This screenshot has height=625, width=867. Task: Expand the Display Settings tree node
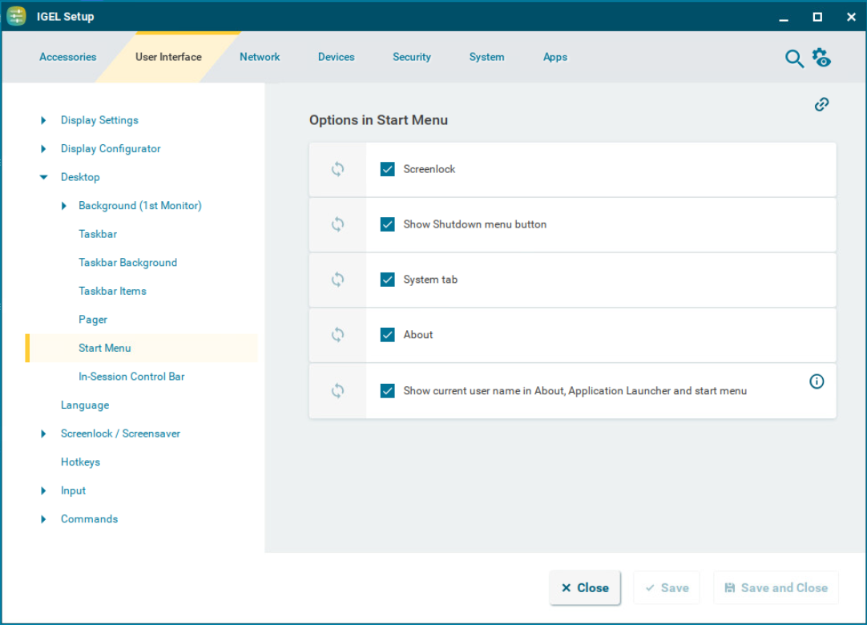click(43, 120)
